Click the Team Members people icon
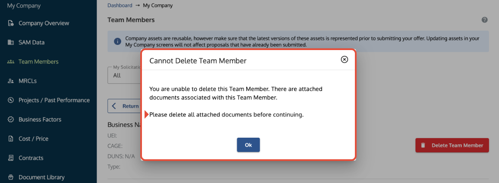The height and width of the screenshot is (183, 499). [x=10, y=62]
